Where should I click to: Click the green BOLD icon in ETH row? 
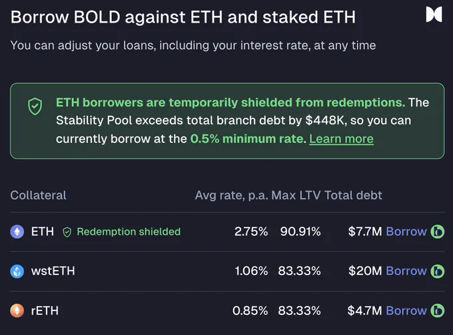pyautogui.click(x=438, y=231)
